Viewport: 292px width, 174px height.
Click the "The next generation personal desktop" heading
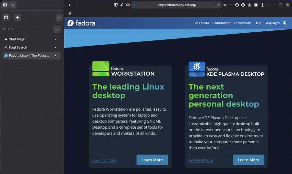pyautogui.click(x=224, y=95)
